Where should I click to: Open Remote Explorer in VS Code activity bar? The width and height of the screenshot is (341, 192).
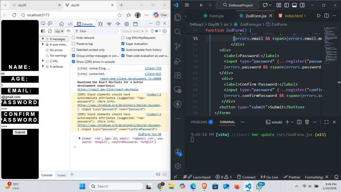point(178,90)
